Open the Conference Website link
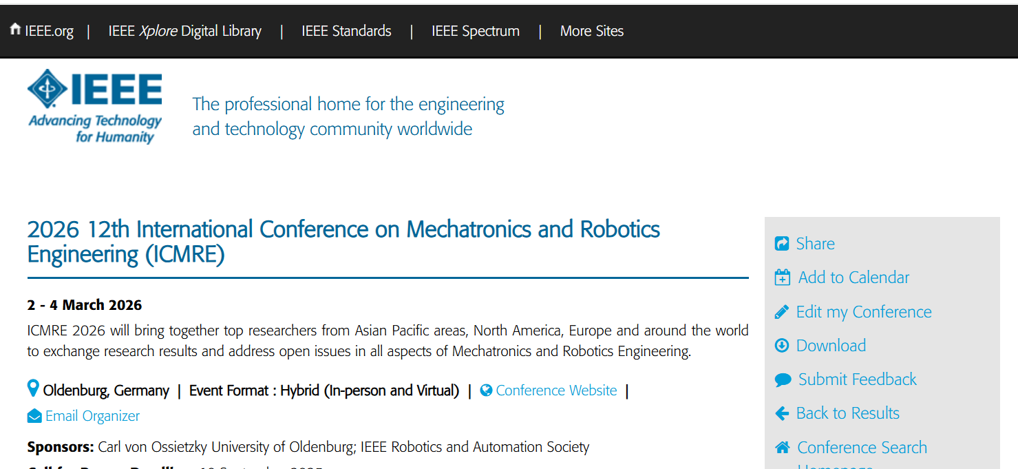1018x469 pixels. (556, 390)
